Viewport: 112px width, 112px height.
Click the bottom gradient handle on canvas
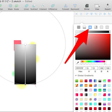point(25,85)
